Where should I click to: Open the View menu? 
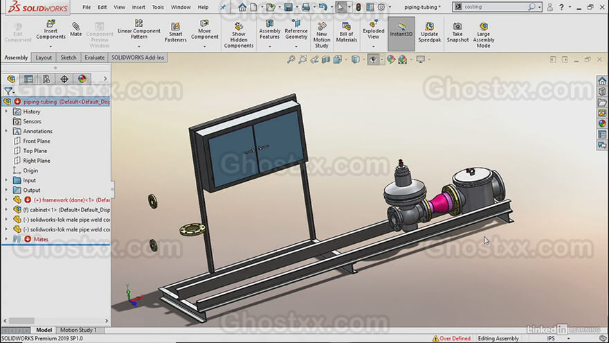119,7
